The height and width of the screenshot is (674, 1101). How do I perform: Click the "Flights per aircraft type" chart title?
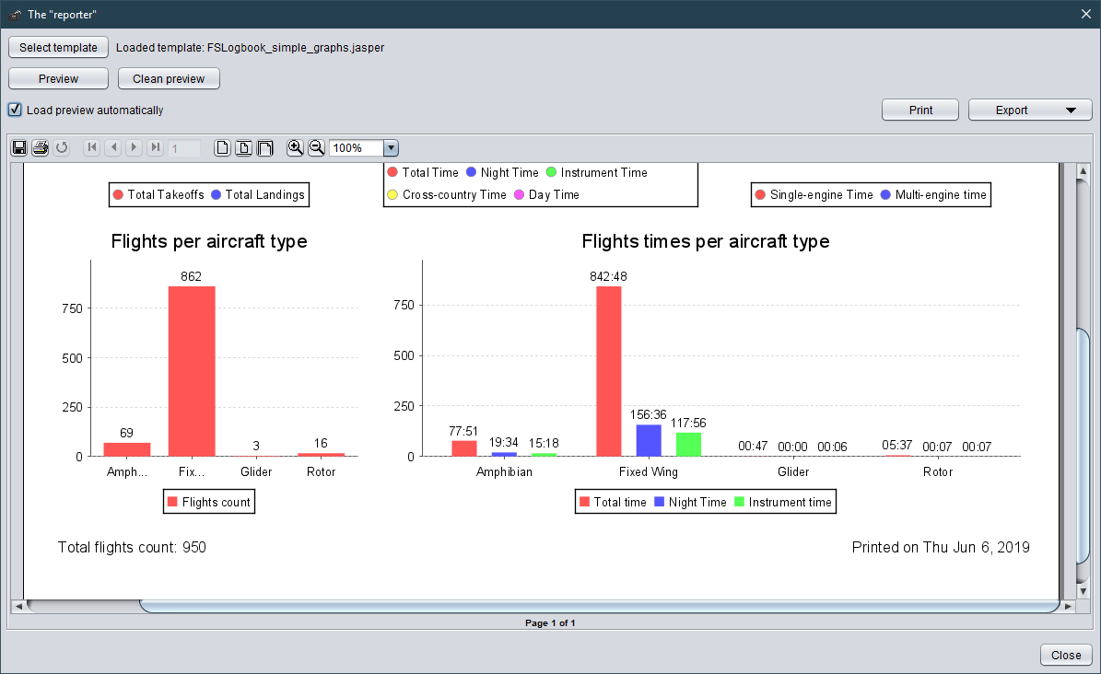coord(209,241)
